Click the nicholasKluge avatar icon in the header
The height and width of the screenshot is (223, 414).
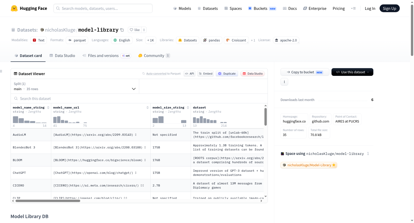[x=42, y=30]
